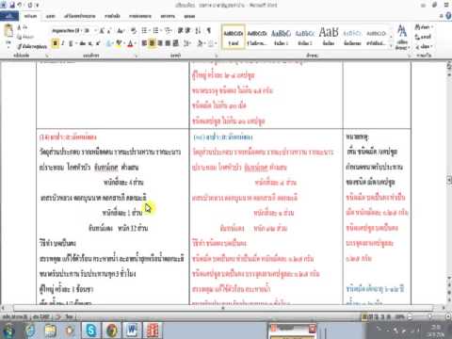This screenshot has height=339, width=452.
Task: Expand the styles gallery more arrow
Action: pos(391,46)
